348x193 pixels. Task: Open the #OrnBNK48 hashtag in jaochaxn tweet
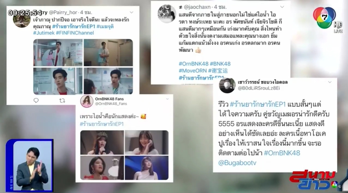(x=194, y=64)
